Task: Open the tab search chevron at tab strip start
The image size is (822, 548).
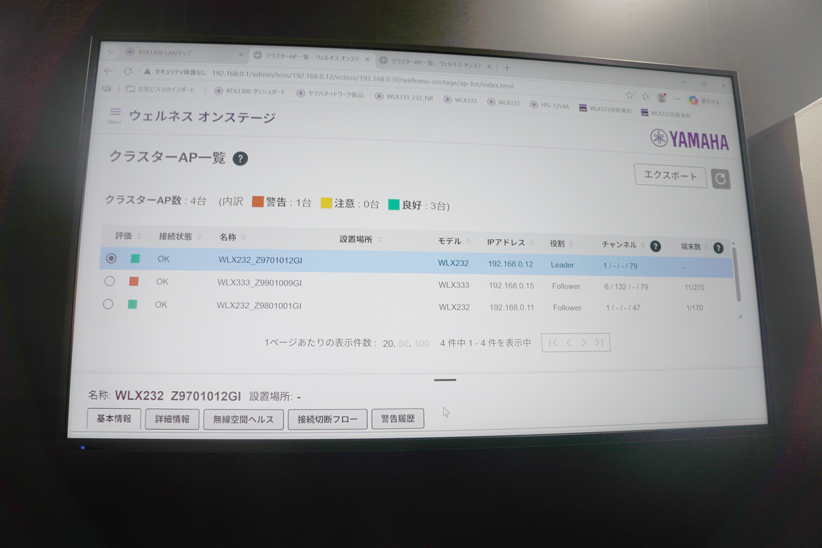Action: click(x=111, y=51)
